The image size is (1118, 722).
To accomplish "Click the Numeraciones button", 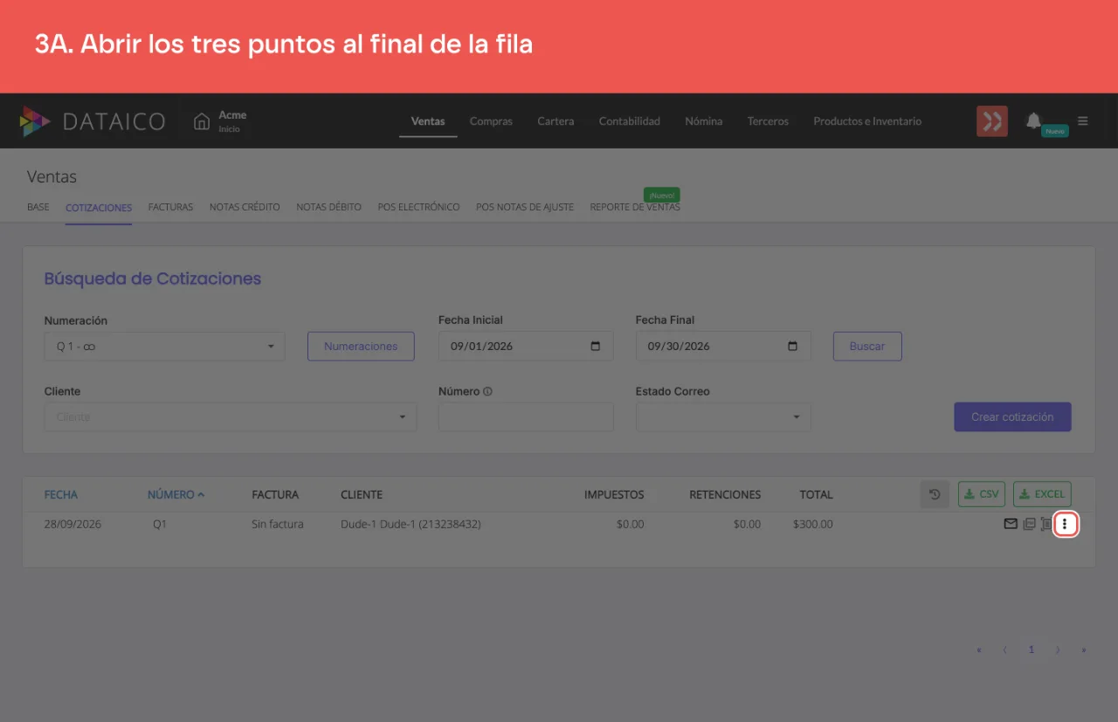I will [361, 347].
